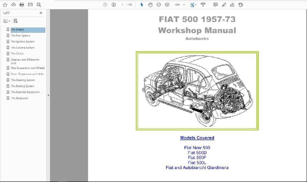The image size is (307, 182).
Task: Follow the Fiat 500L link
Action: pyautogui.click(x=197, y=163)
